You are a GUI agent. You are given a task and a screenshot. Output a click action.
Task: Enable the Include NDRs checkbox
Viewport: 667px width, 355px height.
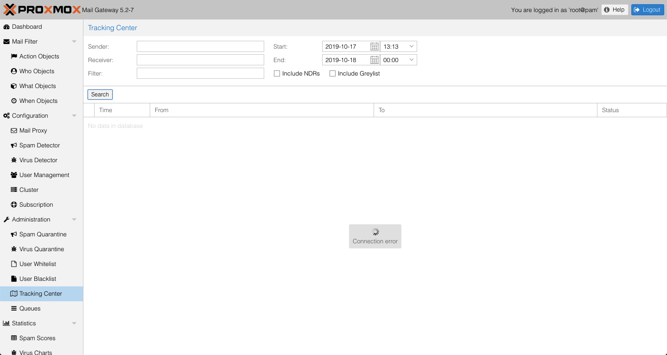[x=277, y=74]
